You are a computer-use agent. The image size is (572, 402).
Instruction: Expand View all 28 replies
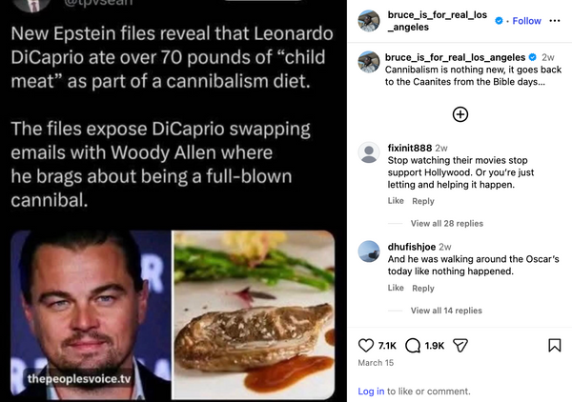coord(446,224)
